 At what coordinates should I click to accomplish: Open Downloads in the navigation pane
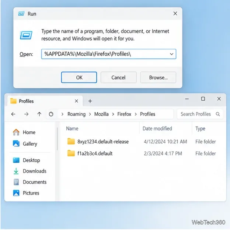(x=29, y=171)
